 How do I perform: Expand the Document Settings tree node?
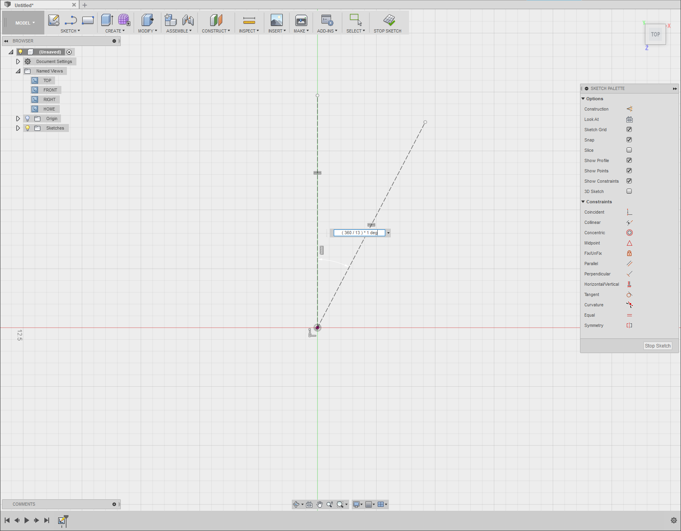[18, 61]
